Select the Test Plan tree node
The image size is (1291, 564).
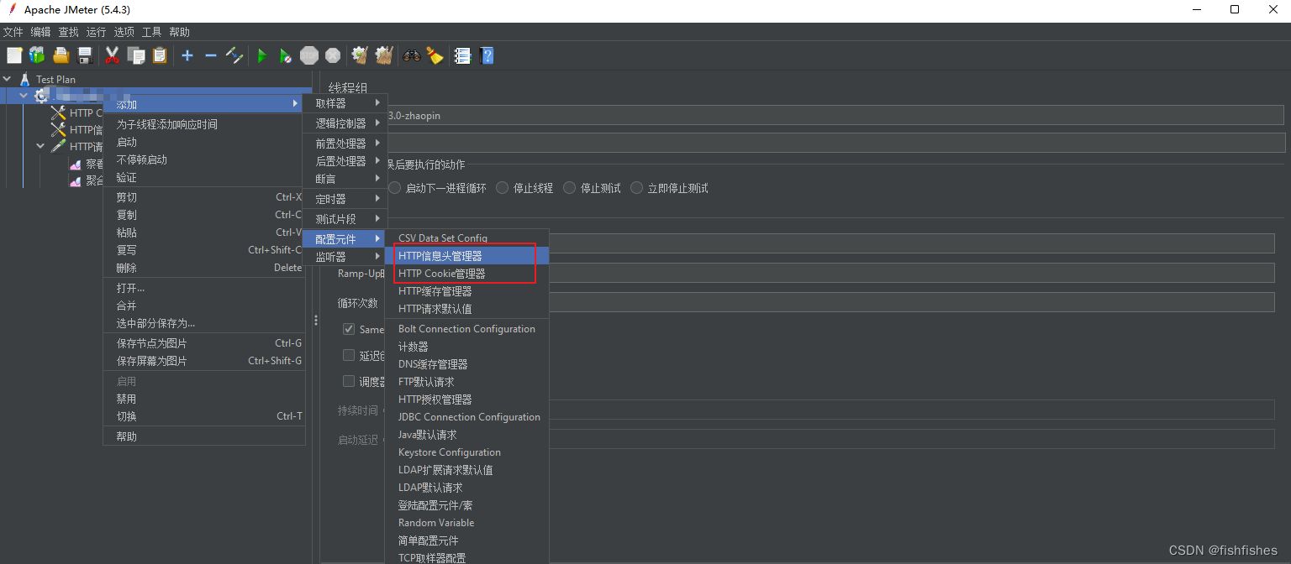[55, 80]
